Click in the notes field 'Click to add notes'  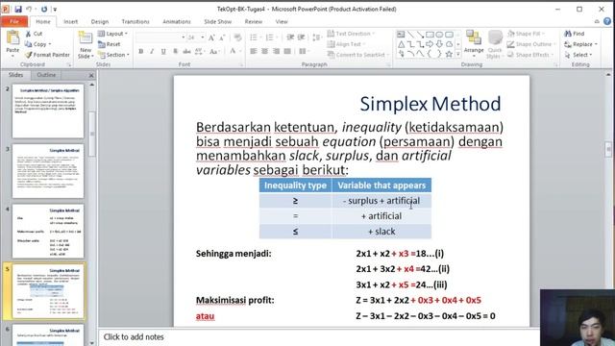pos(134,337)
